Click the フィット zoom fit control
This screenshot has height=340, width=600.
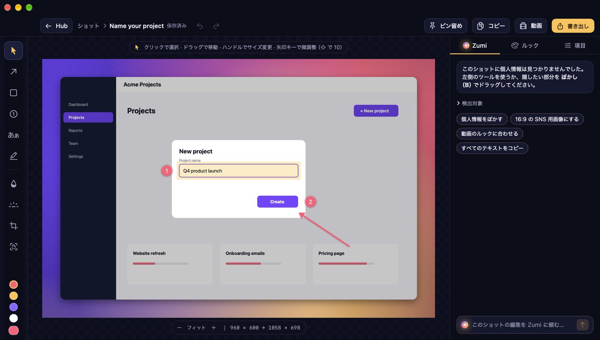point(196,328)
